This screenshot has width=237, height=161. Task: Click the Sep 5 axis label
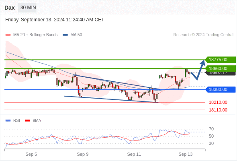tap(31, 154)
